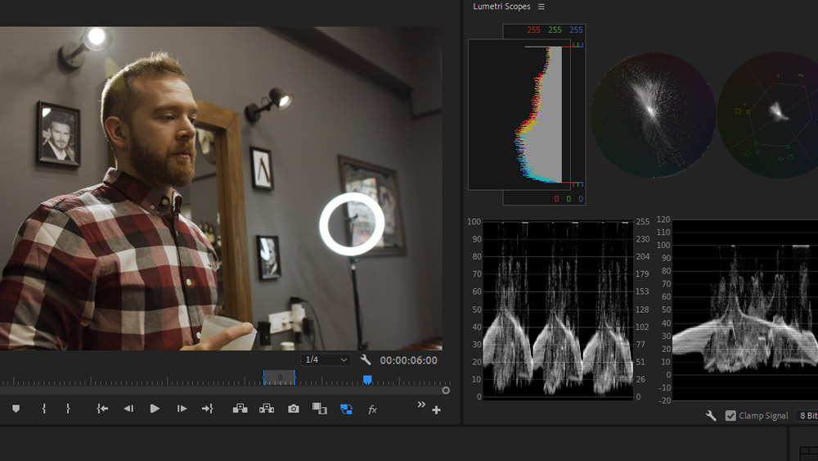This screenshot has width=818, height=461.
Task: Jump to the In point
Action: [x=102, y=409]
